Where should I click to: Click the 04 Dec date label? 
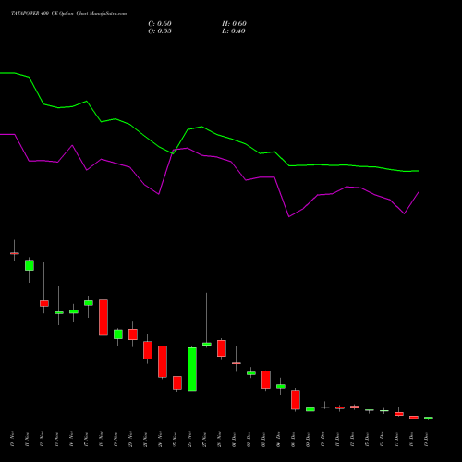pyautogui.click(x=279, y=439)
